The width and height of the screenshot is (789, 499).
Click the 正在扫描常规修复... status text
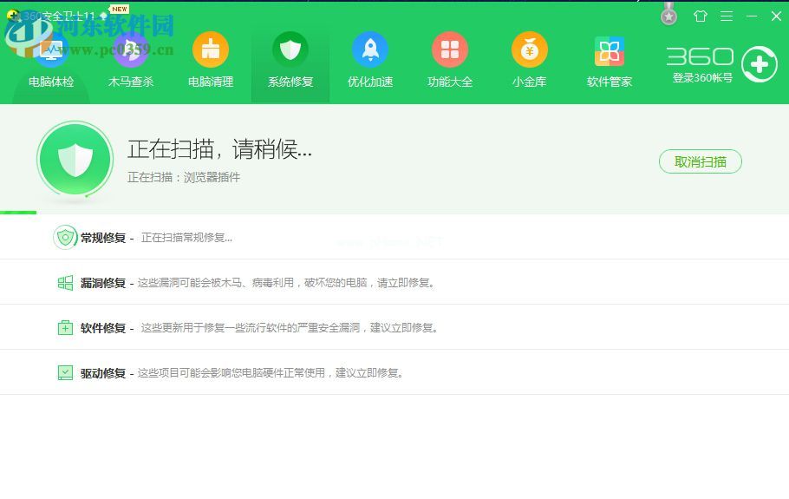pos(186,238)
